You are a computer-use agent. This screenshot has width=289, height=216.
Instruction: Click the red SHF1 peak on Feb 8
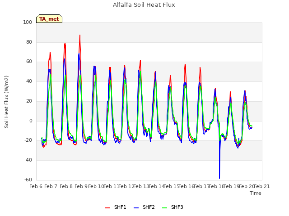point(65,43)
